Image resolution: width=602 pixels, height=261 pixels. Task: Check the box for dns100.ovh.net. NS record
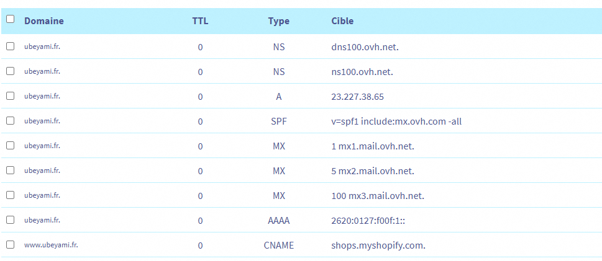coord(10,46)
